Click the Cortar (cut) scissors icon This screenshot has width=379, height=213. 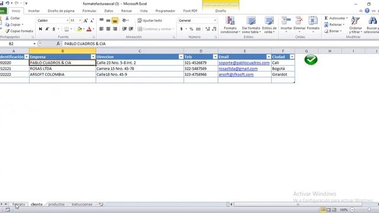point(7,18)
